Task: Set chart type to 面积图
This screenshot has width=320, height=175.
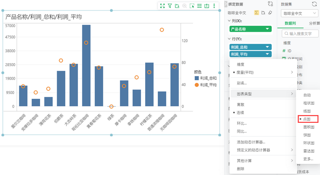Action: pos(309,127)
